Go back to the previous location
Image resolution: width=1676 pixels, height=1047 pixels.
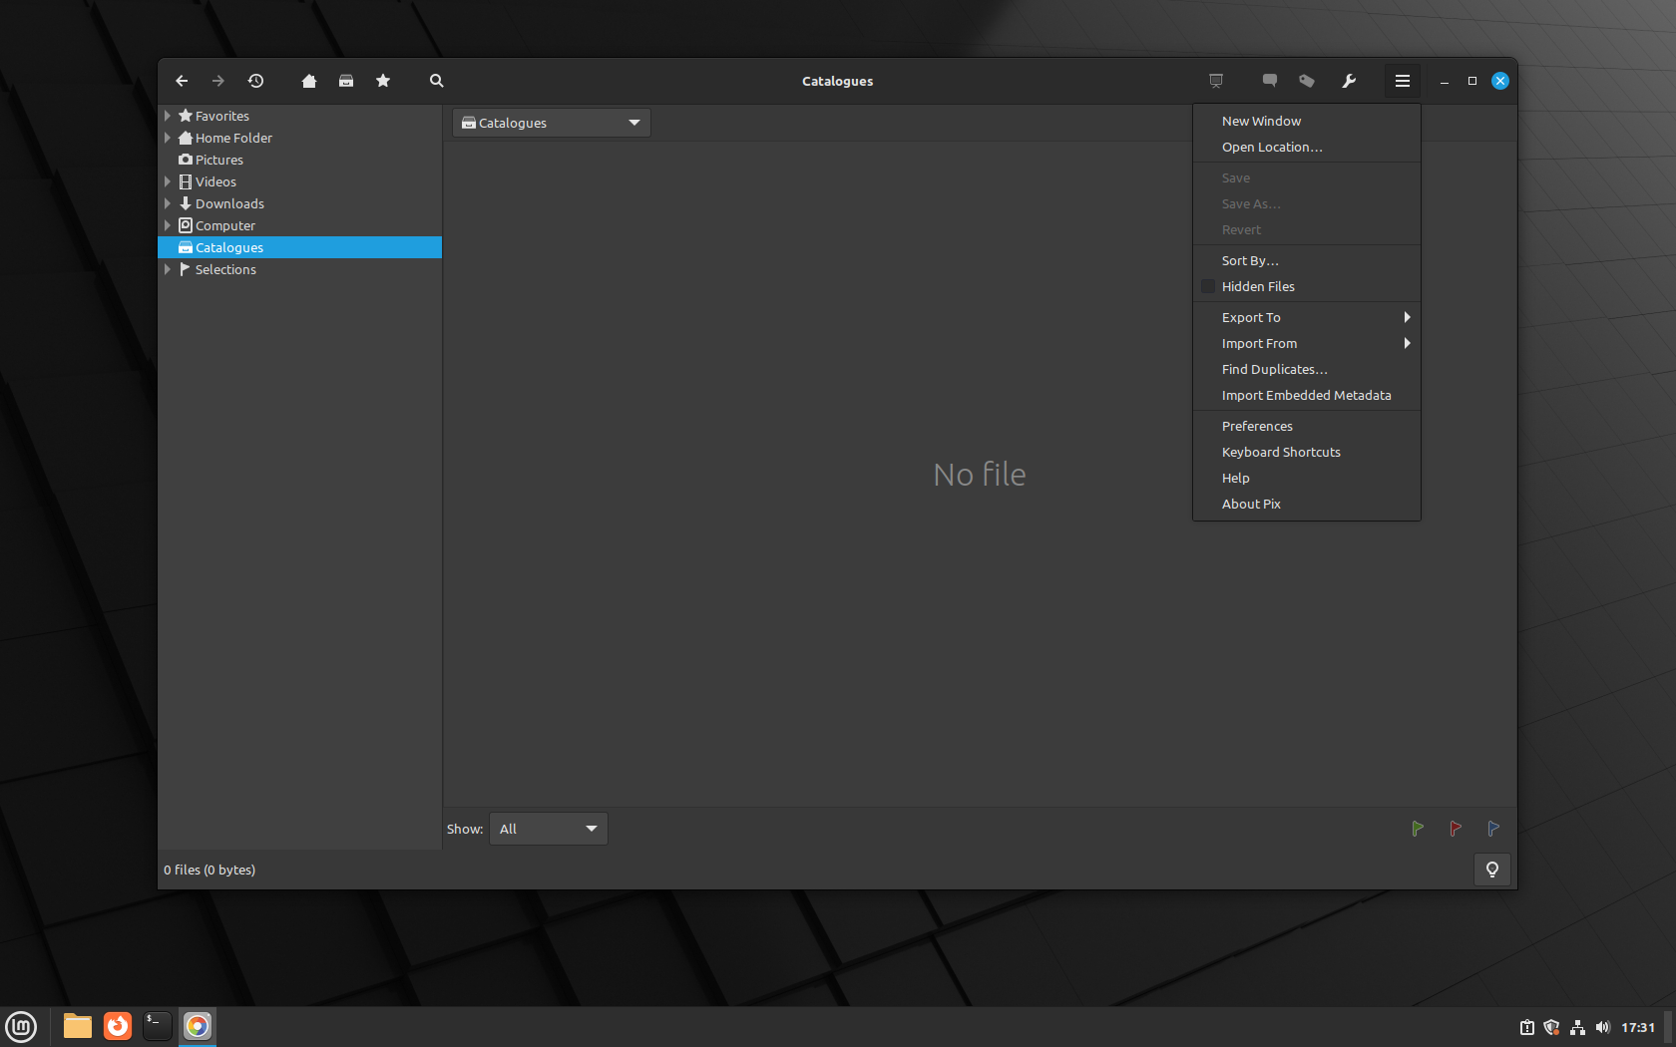tap(182, 81)
